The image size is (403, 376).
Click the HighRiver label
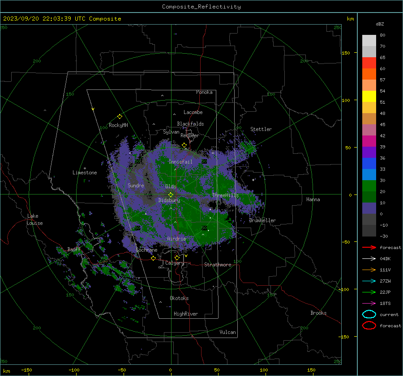tap(186, 314)
